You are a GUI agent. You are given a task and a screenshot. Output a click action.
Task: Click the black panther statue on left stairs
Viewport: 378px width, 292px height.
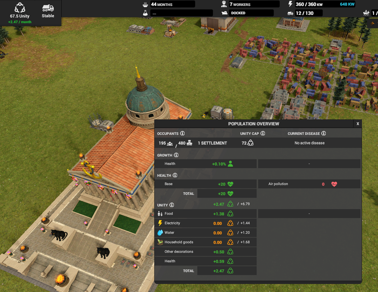[59, 235]
